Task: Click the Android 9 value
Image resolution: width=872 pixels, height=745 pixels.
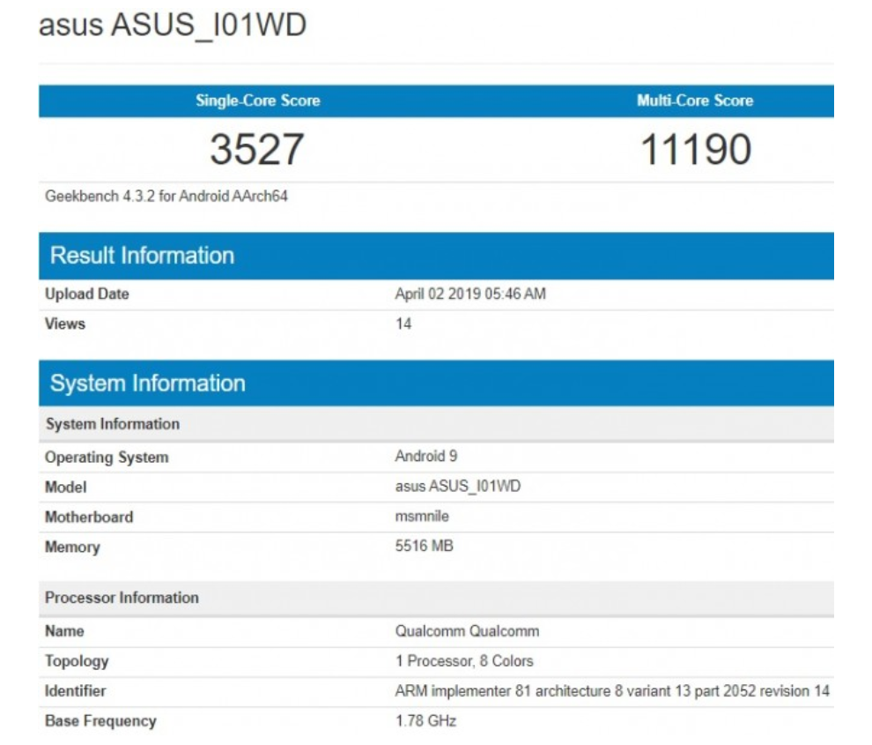Action: pyautogui.click(x=426, y=456)
